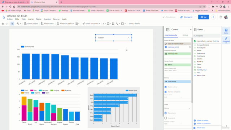Click the light blue Record Count legend swatch
The height and width of the screenshot is (130, 231).
tap(127, 91)
